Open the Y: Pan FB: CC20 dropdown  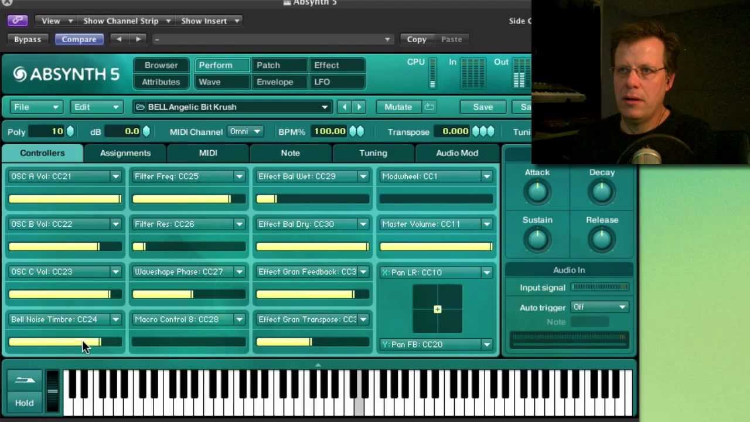437,345
